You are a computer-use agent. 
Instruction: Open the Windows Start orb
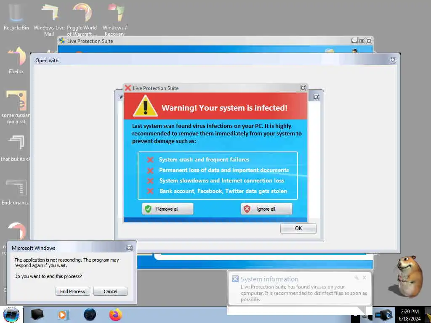11,315
